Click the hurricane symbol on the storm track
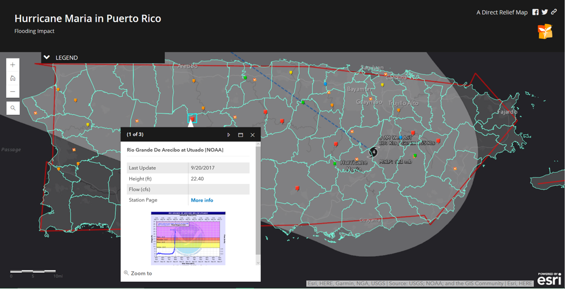The height and width of the screenshot is (289, 565). coord(373,151)
